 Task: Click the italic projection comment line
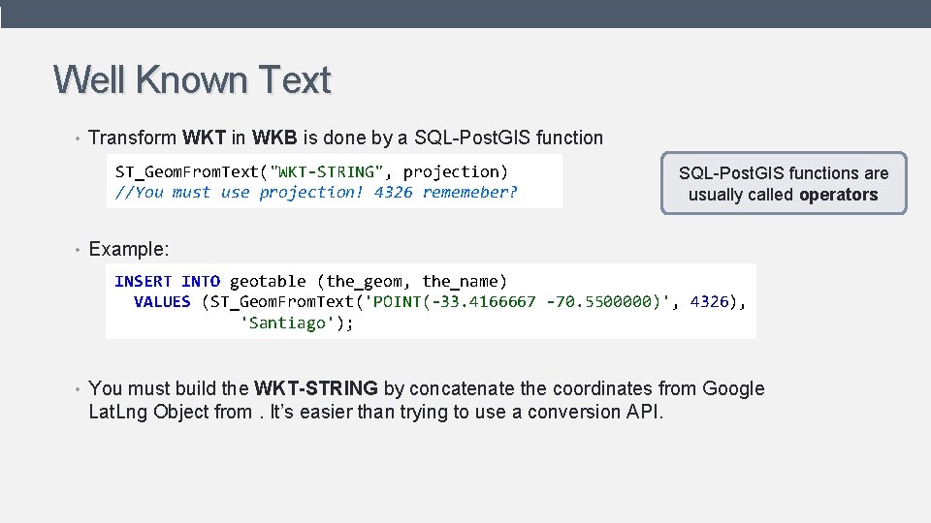(316, 192)
